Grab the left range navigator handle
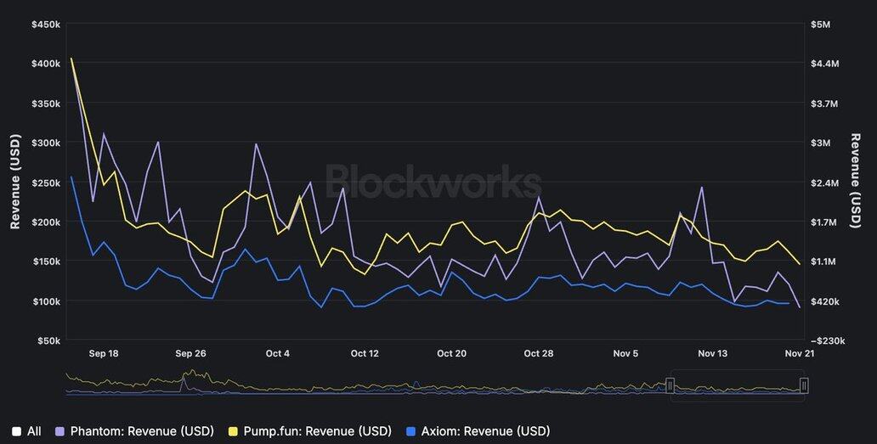 [x=670, y=385]
